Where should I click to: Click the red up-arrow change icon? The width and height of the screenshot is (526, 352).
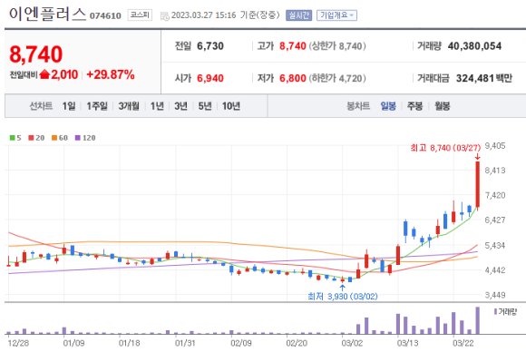point(44,74)
